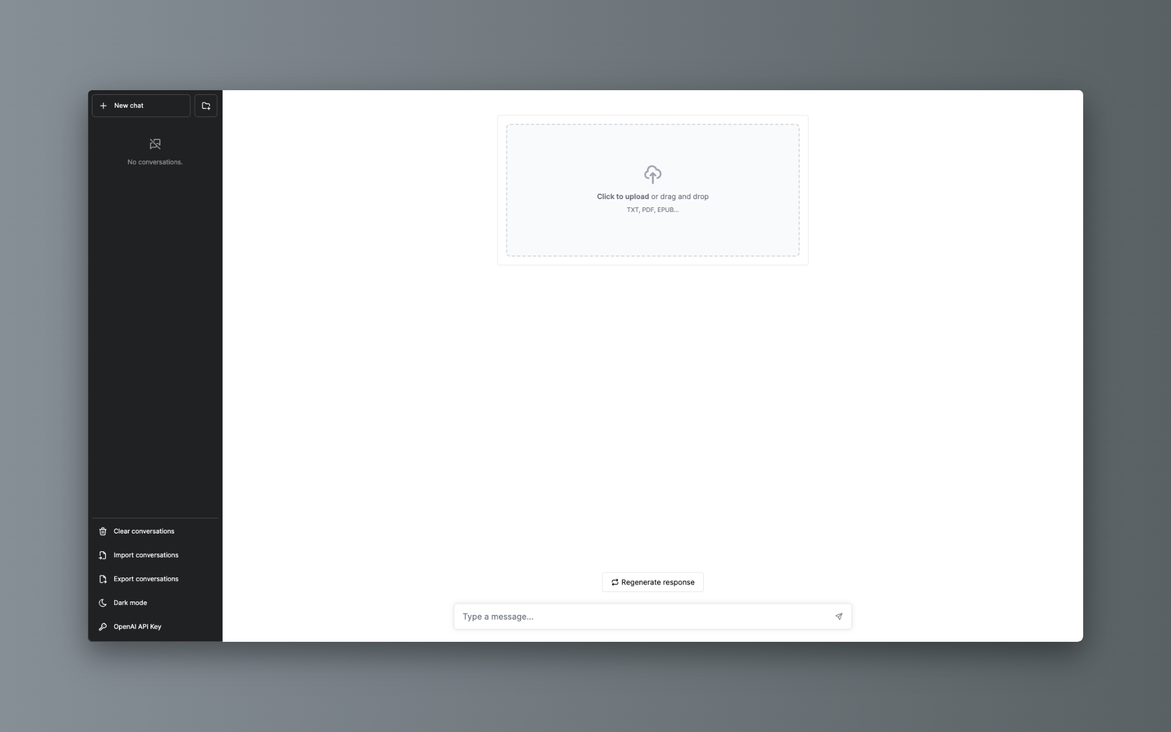Image resolution: width=1171 pixels, height=732 pixels.
Task: Select Export conversations option
Action: tap(146, 579)
